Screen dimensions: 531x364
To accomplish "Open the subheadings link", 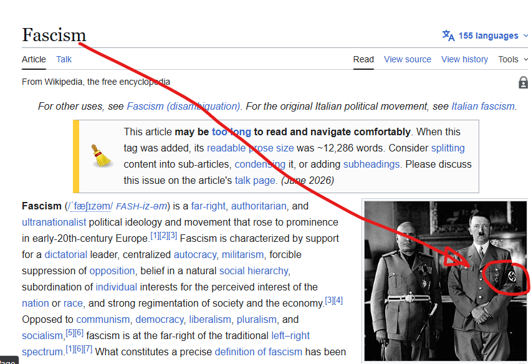I will click(x=371, y=164).
